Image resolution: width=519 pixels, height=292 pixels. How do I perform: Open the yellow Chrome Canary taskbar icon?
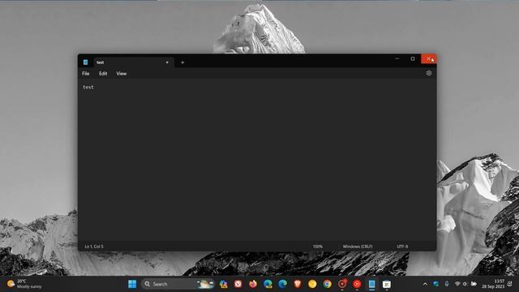pos(312,284)
